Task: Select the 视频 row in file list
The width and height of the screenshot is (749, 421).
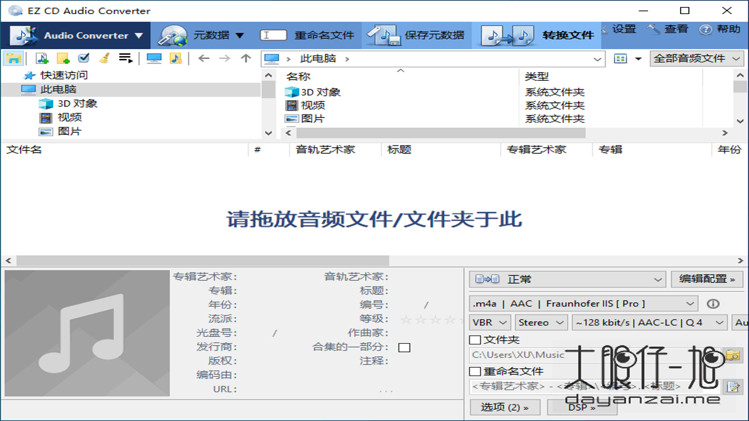Action: pyautogui.click(x=312, y=105)
